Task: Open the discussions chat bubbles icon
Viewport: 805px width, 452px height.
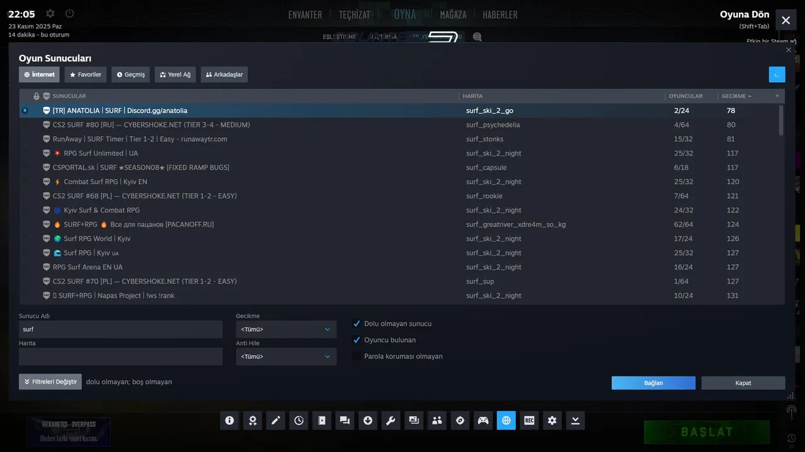Action: coord(345,421)
